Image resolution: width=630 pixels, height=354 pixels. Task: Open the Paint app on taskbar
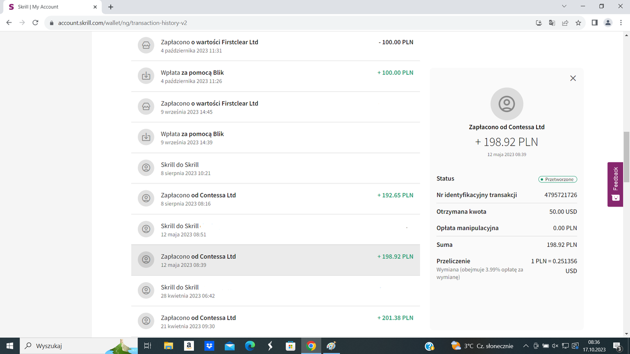(x=331, y=346)
